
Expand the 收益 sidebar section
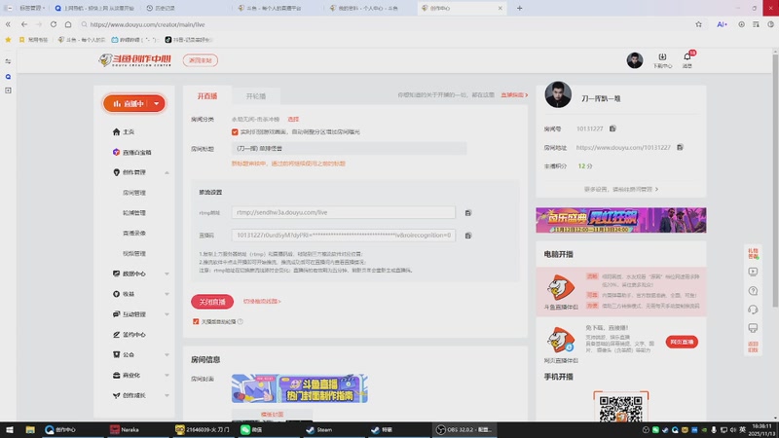pos(167,294)
